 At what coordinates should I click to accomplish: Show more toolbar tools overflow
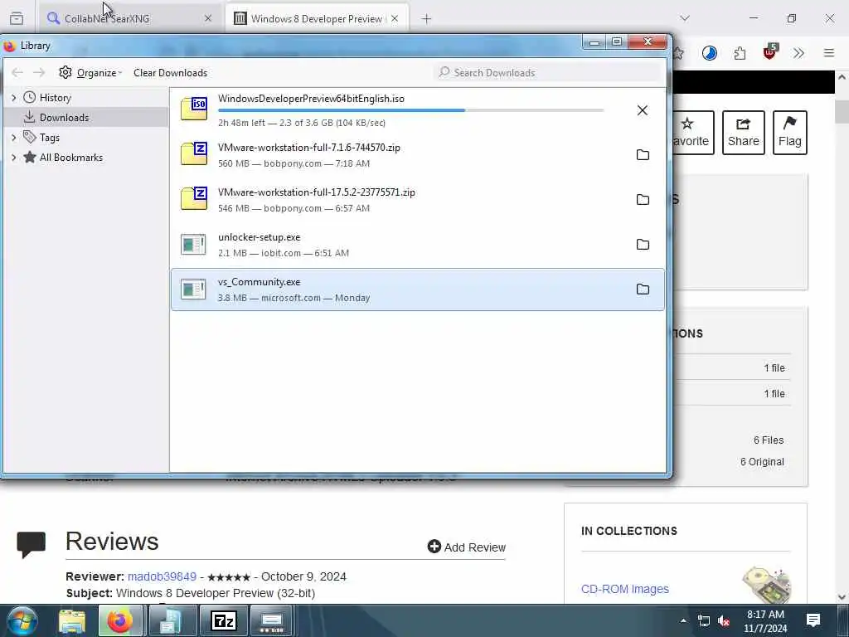(x=798, y=53)
